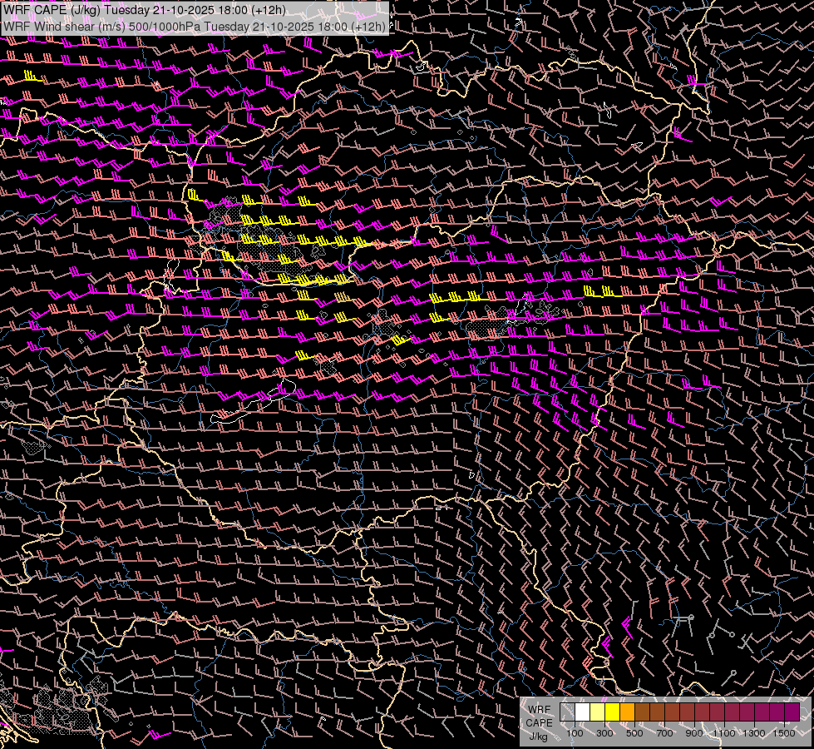Click the transparent first legend swatch below 100

[567, 712]
